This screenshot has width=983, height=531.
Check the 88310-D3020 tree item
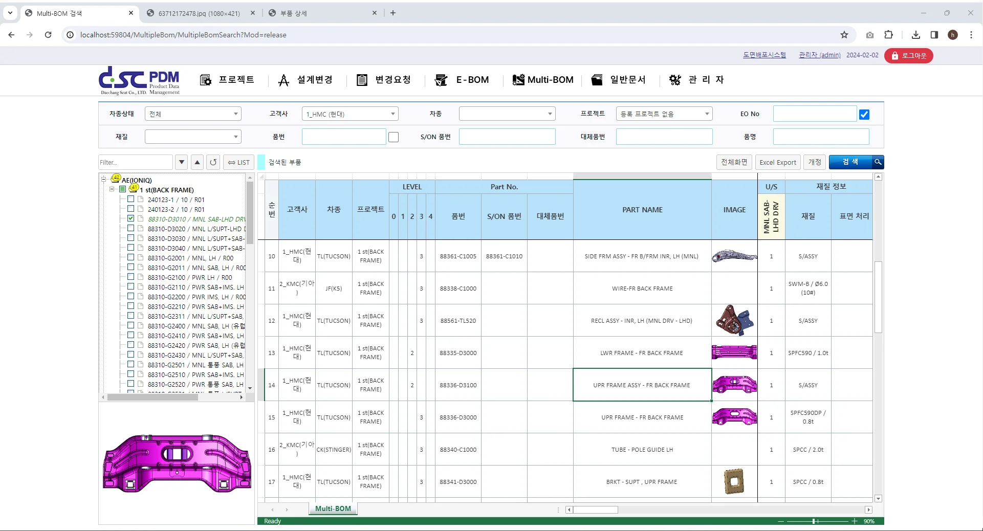131,228
